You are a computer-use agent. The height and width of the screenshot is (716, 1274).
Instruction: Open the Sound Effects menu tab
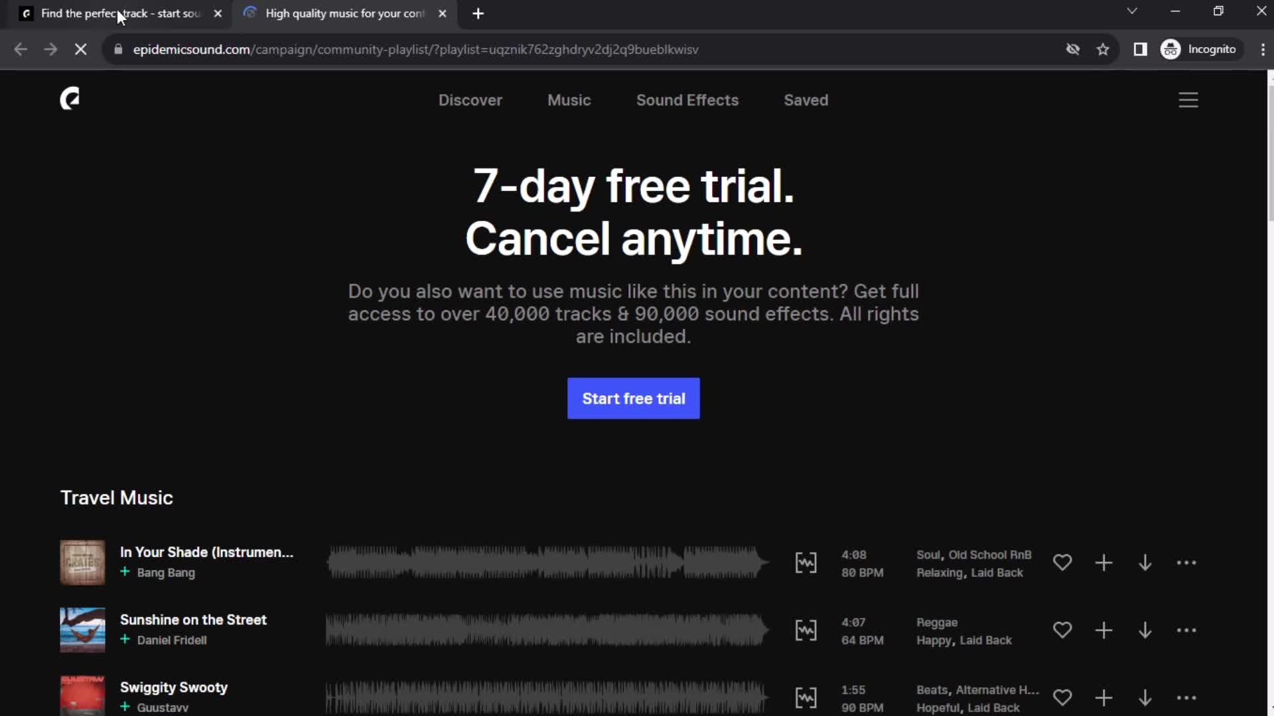pos(687,99)
